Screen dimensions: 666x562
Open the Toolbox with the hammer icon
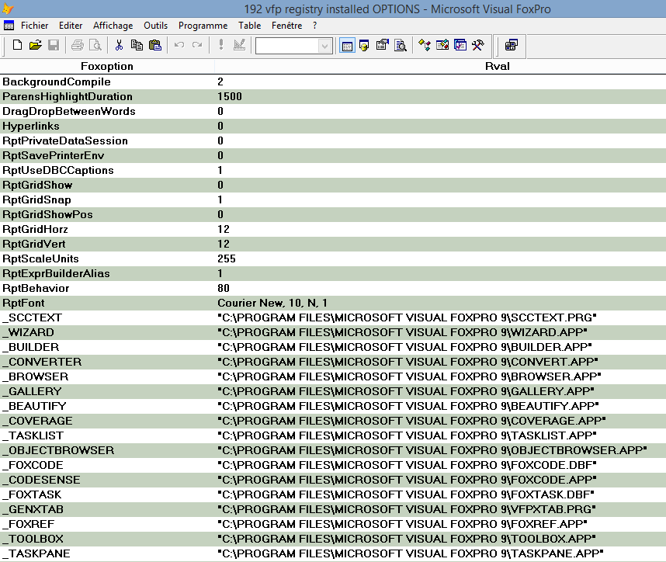click(x=479, y=45)
